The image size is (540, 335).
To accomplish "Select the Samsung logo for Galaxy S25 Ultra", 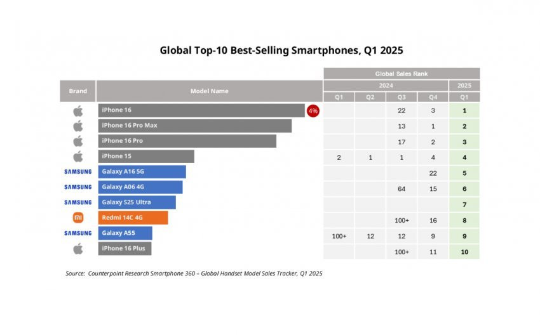I will point(78,202).
